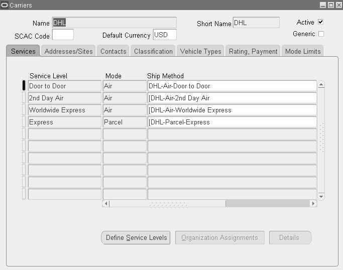Go to the Rating, Payment tab
343x270 pixels.
click(x=253, y=51)
